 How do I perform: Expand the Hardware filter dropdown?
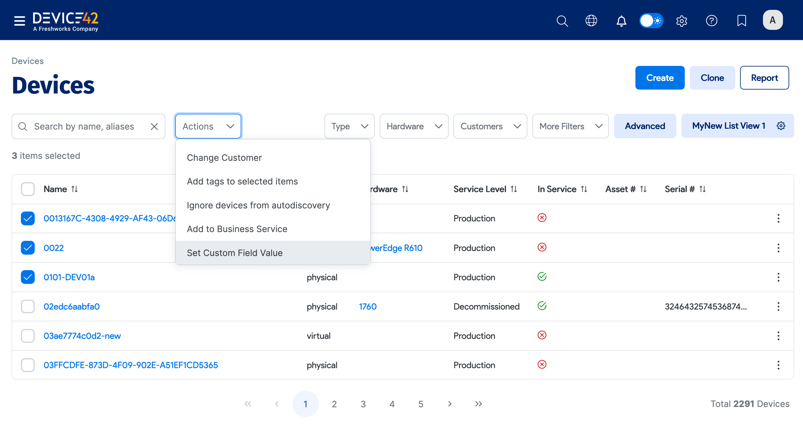click(x=414, y=126)
